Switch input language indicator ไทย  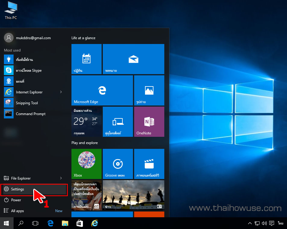point(281,223)
